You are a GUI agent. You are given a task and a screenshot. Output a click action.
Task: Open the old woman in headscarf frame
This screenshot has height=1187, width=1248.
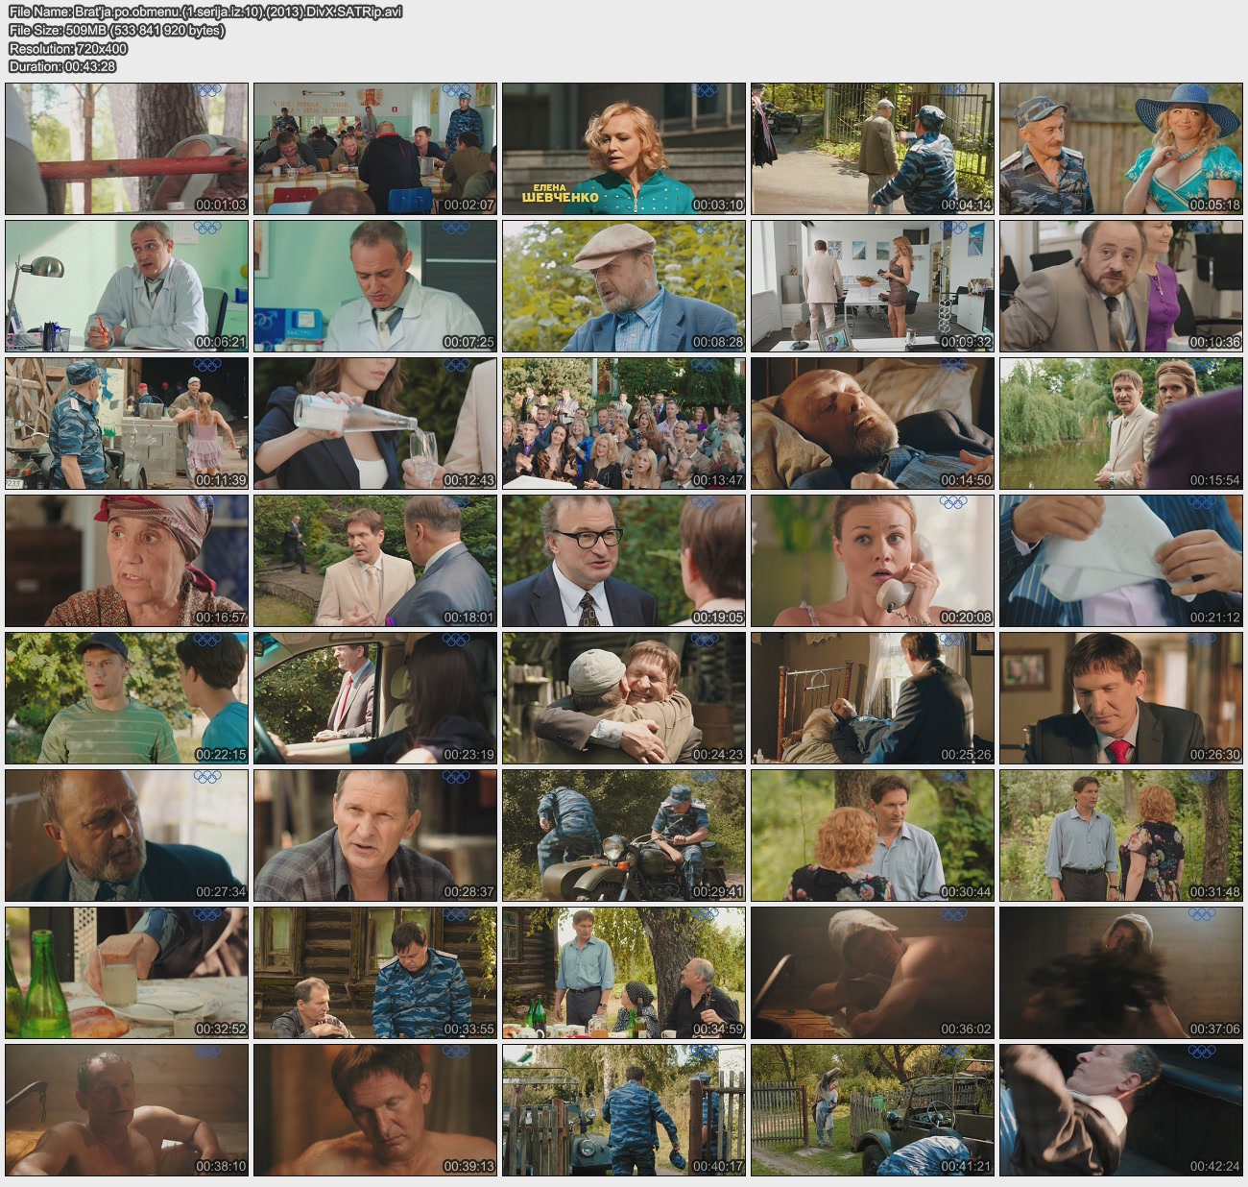click(127, 561)
